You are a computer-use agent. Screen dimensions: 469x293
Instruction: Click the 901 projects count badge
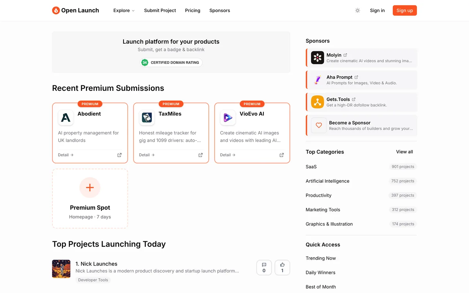pyautogui.click(x=403, y=167)
